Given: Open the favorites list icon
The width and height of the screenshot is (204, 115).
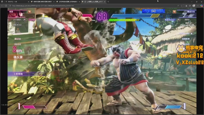Looking at the screenshot, I should [190, 6].
